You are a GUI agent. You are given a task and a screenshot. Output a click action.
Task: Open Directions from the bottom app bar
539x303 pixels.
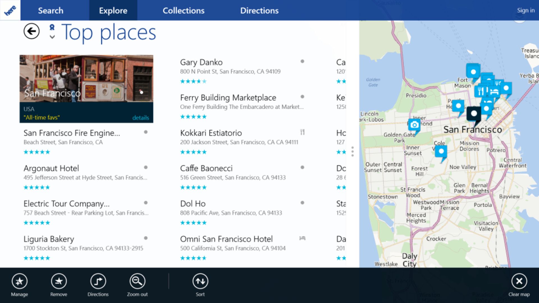tap(98, 281)
